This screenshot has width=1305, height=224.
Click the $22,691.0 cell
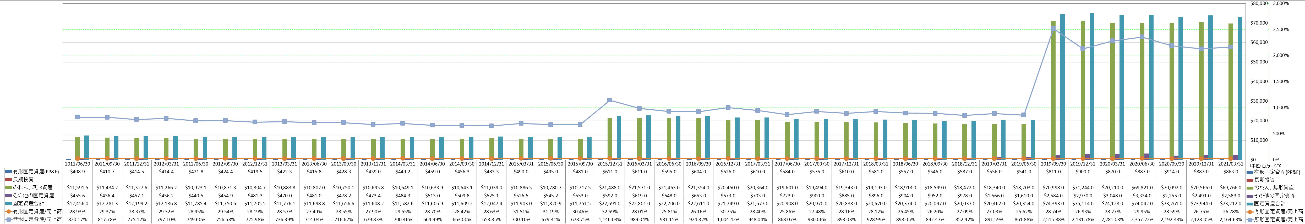click(x=610, y=204)
